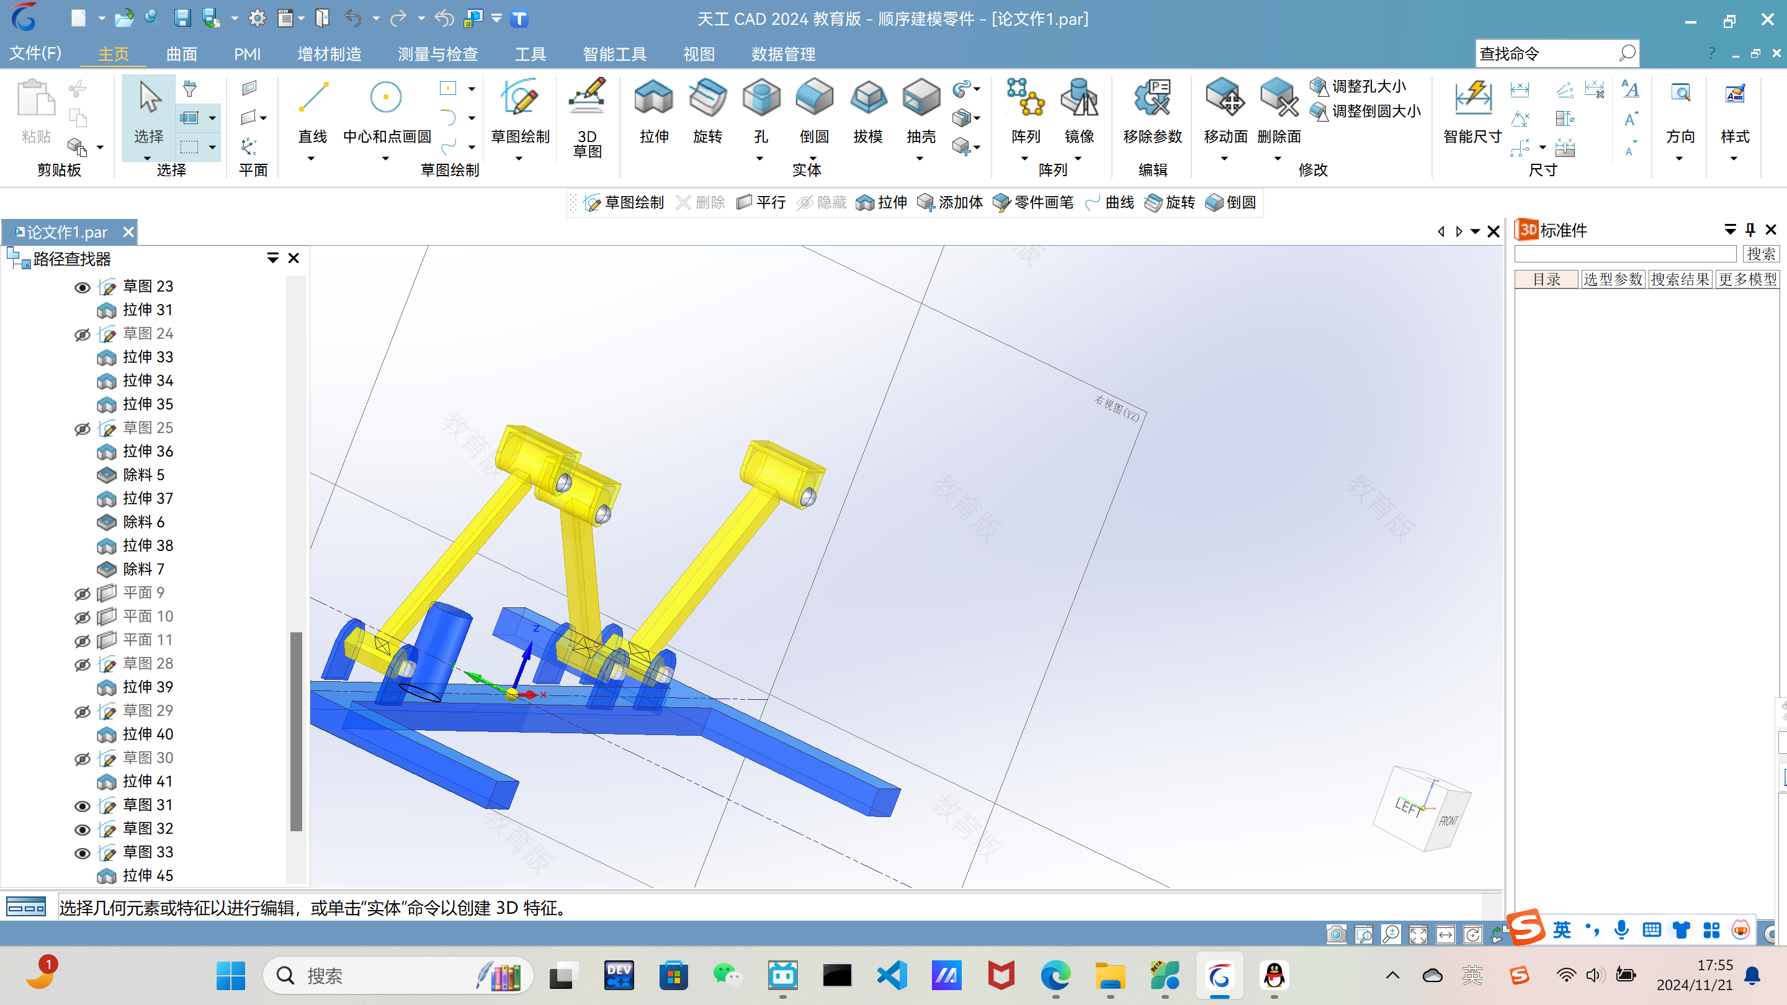Click the 路径查找器 vertical scrollbar thumb
1787x1005 pixels.
pyautogui.click(x=295, y=730)
